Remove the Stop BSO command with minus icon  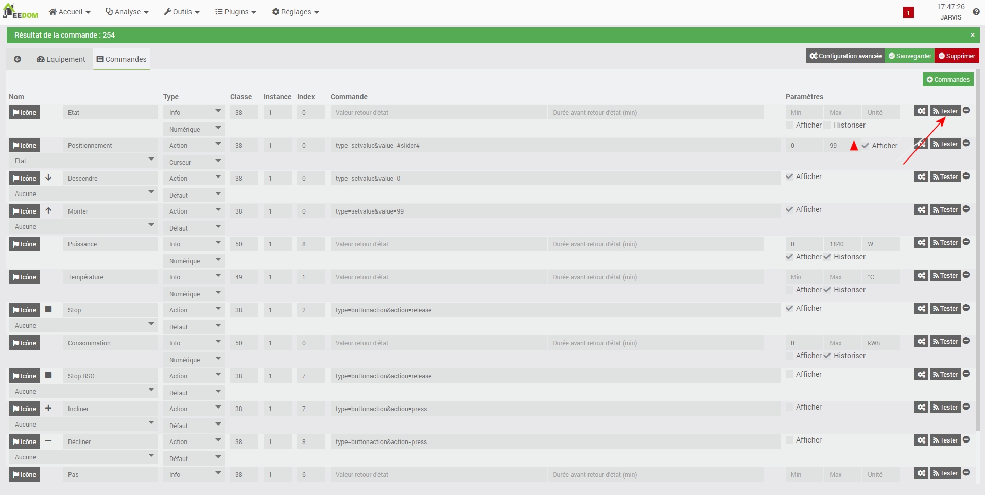tap(966, 374)
